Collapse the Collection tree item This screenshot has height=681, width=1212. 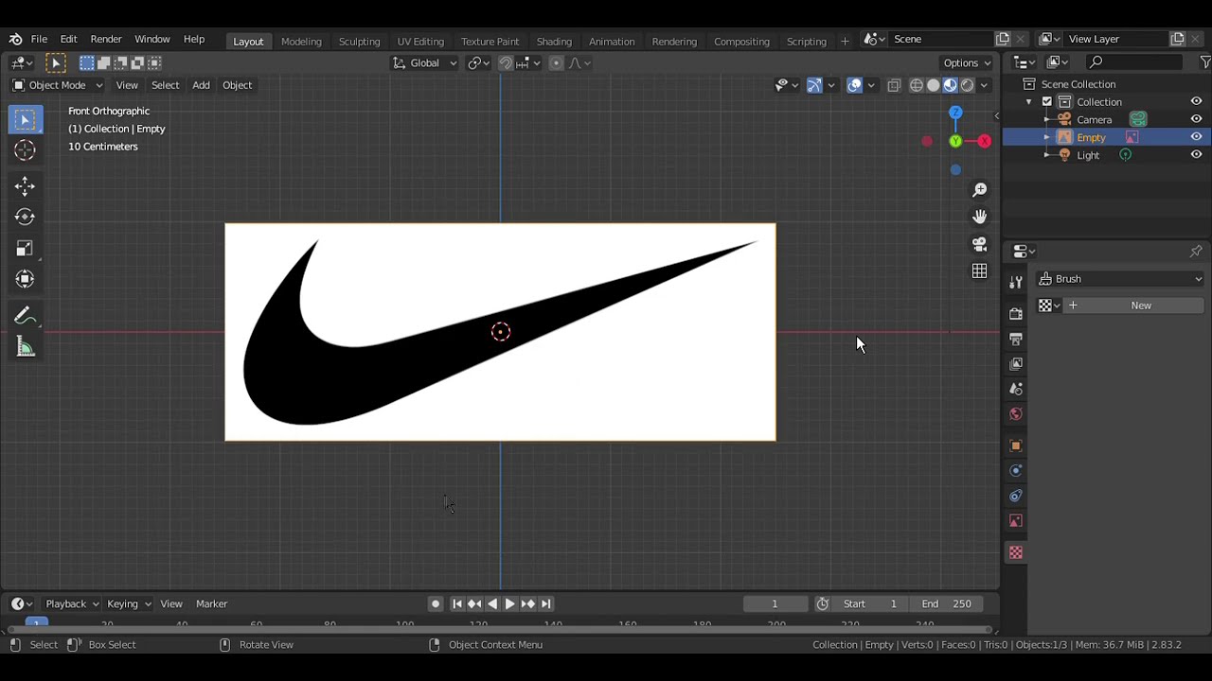(x=1029, y=101)
